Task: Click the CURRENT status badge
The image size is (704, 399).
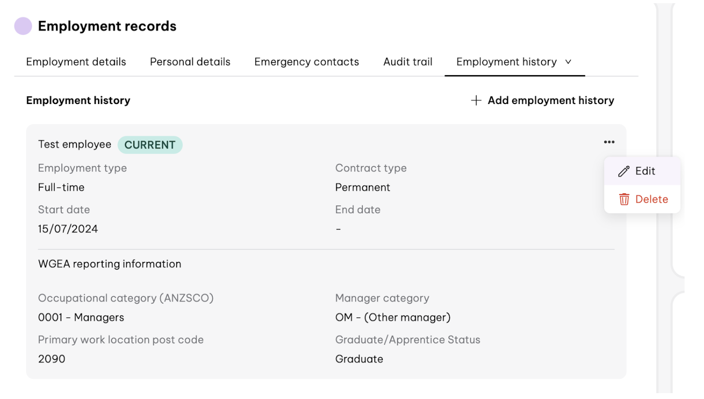Action: tap(150, 145)
